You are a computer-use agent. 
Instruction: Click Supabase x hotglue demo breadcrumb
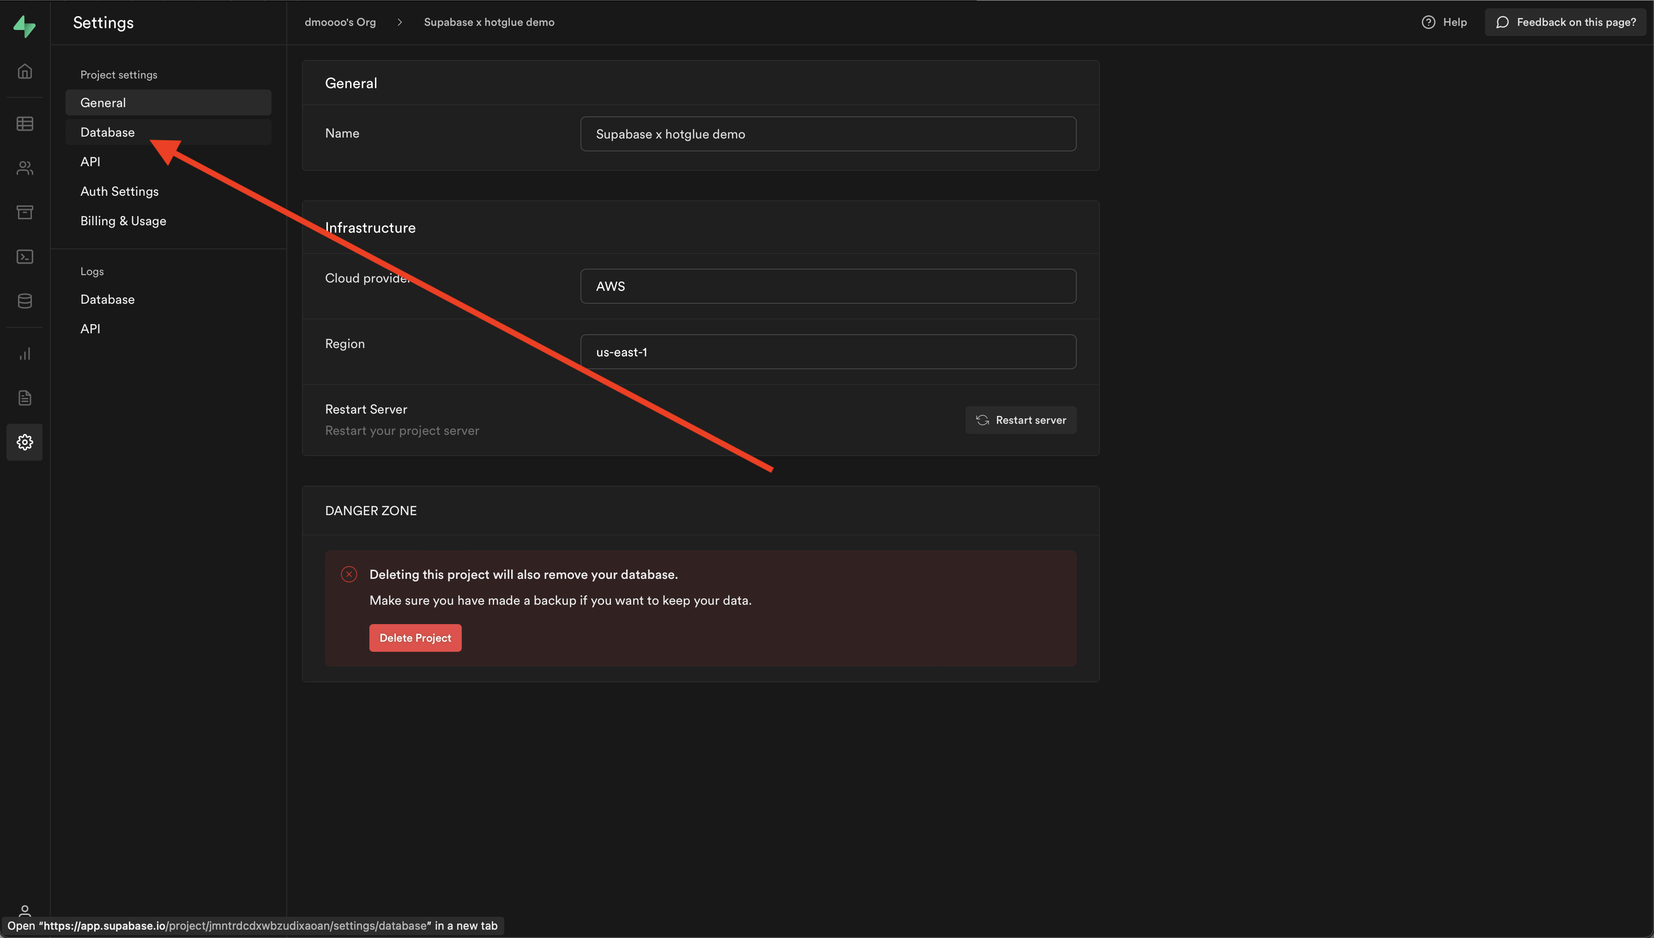489,22
